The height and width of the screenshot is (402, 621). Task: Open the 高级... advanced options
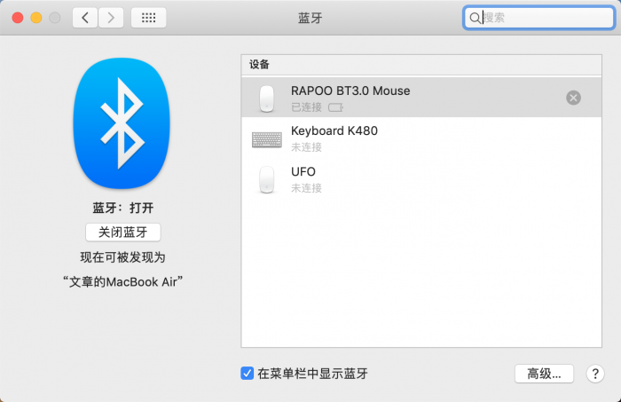click(544, 374)
